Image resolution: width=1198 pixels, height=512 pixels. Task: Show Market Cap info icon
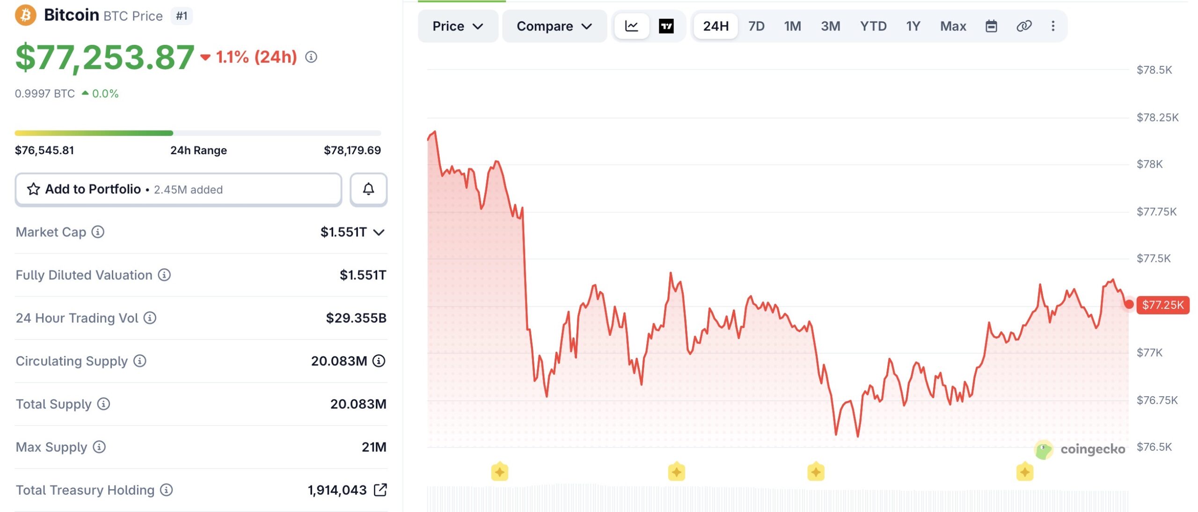point(98,232)
